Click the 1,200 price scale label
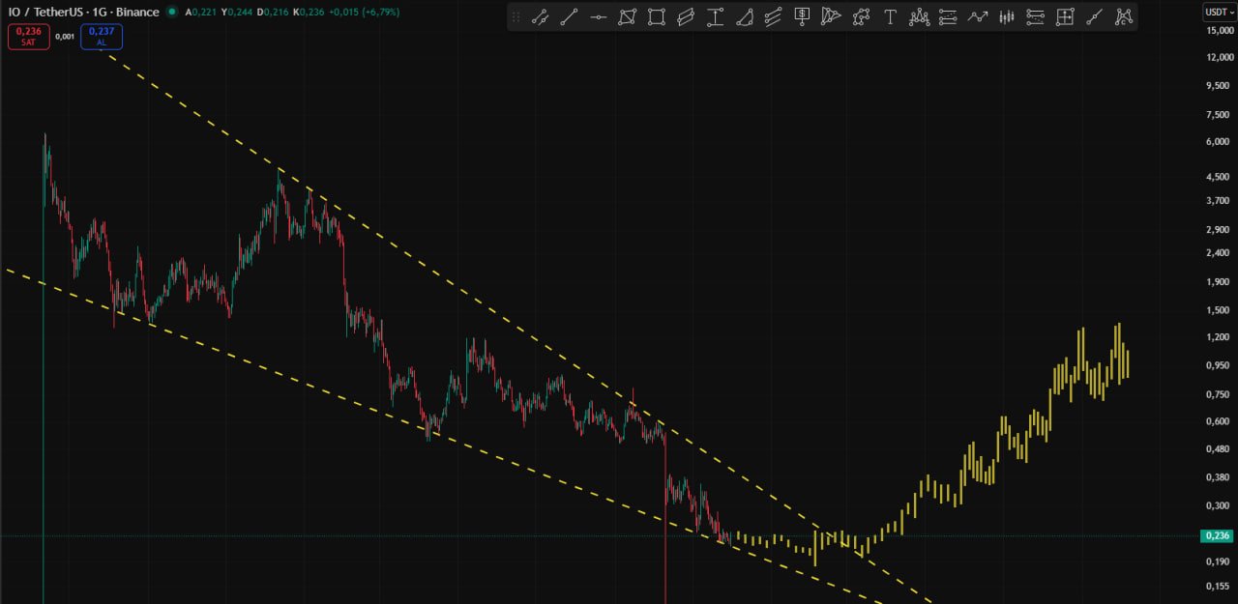 [x=1218, y=336]
